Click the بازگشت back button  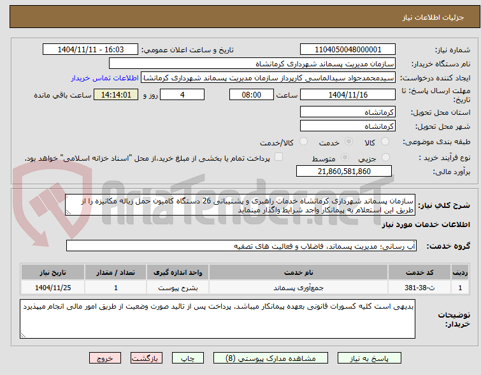[x=147, y=358]
